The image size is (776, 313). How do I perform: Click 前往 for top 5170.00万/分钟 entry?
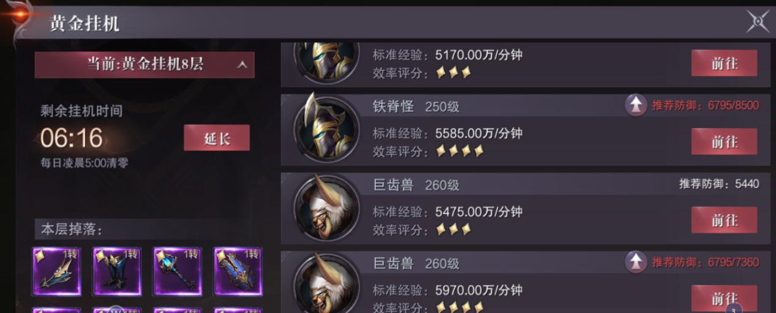point(724,63)
